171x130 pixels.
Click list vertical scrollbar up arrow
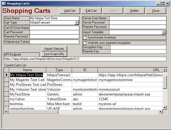[x=165, y=70]
